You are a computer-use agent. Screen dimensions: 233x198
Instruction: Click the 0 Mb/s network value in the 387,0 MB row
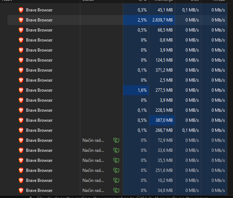[218, 120]
